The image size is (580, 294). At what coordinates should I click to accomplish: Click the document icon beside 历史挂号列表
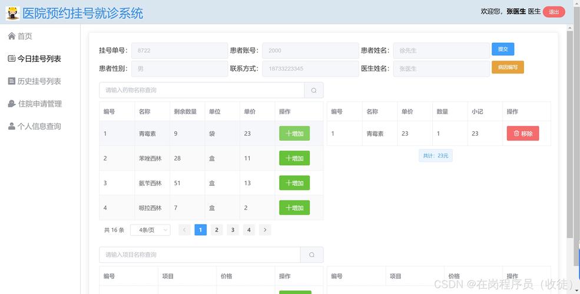click(x=11, y=81)
